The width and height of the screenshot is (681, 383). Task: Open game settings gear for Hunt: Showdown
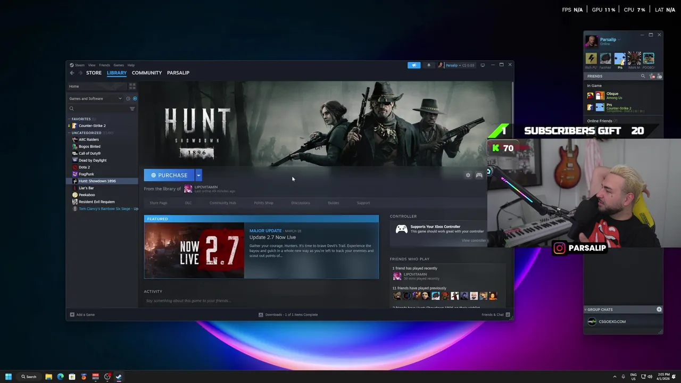tap(468, 175)
